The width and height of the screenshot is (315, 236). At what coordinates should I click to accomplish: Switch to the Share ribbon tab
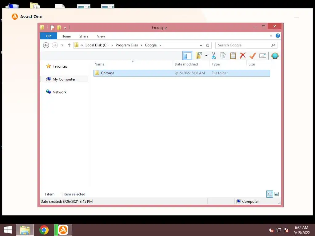pos(84,36)
